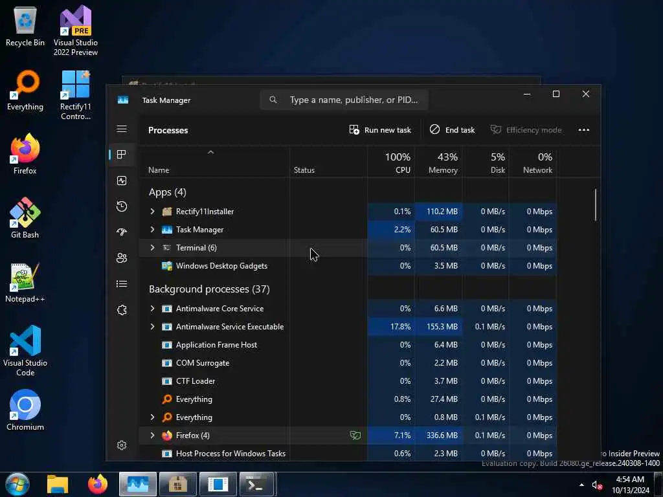Image resolution: width=663 pixels, height=497 pixels.
Task: Open Task Manager settings gear icon
Action: click(x=122, y=445)
